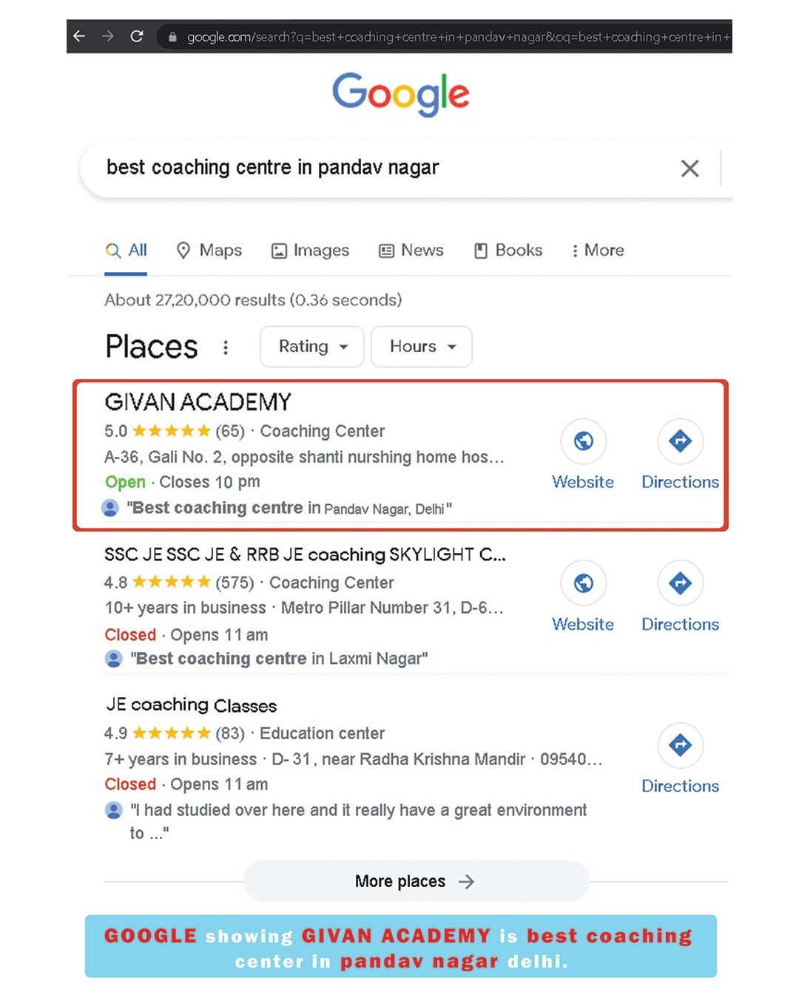Open SKYLIGHT coaching Website globe icon

[583, 583]
